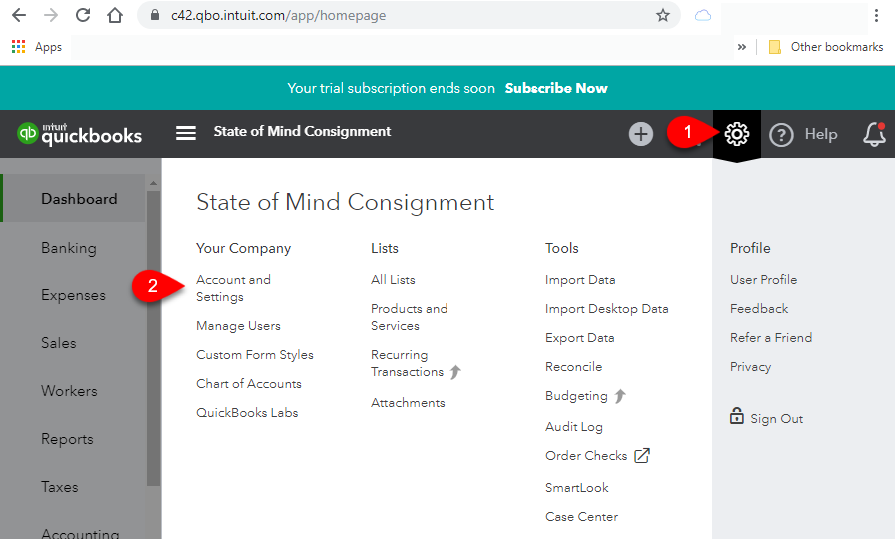Open the gear settings icon
Image resolution: width=895 pixels, height=539 pixels.
[x=736, y=134]
